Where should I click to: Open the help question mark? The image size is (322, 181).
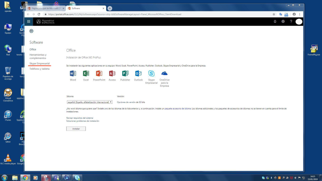point(291,21)
